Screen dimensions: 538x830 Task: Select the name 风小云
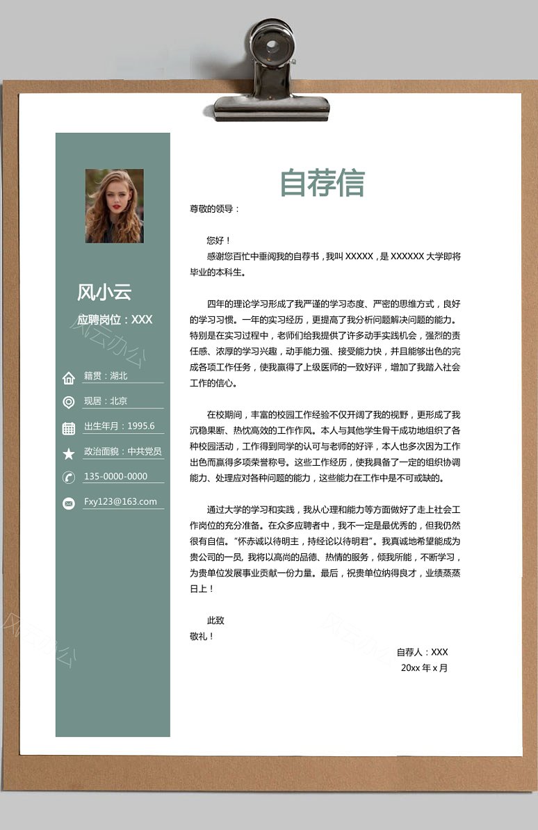click(104, 292)
